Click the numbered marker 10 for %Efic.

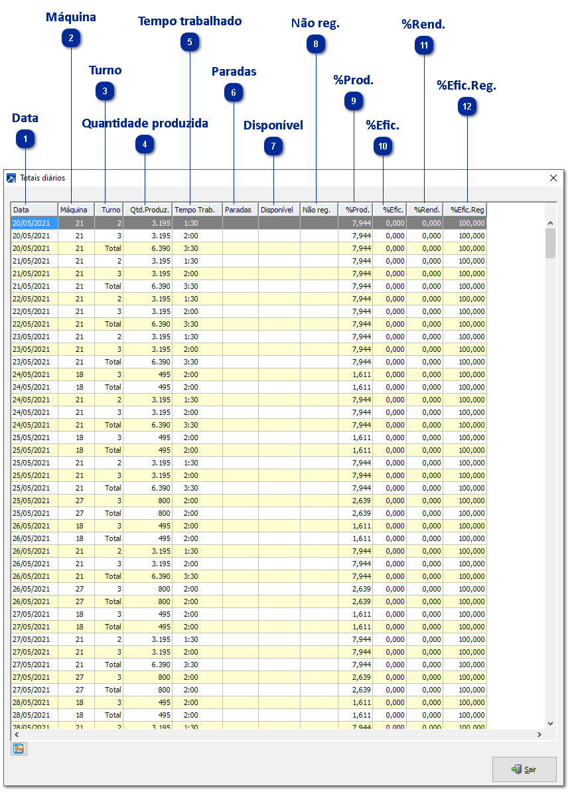click(383, 147)
